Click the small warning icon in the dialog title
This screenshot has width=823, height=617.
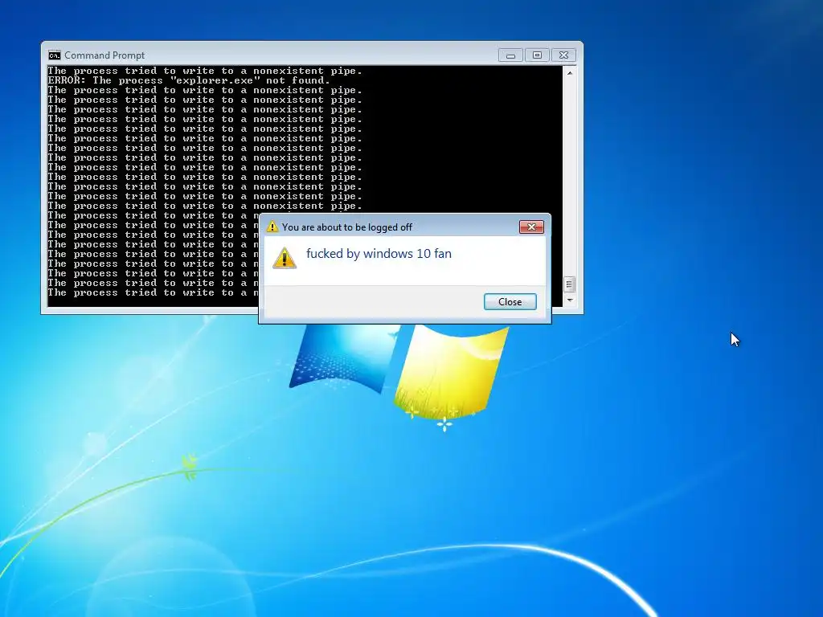pyautogui.click(x=272, y=227)
